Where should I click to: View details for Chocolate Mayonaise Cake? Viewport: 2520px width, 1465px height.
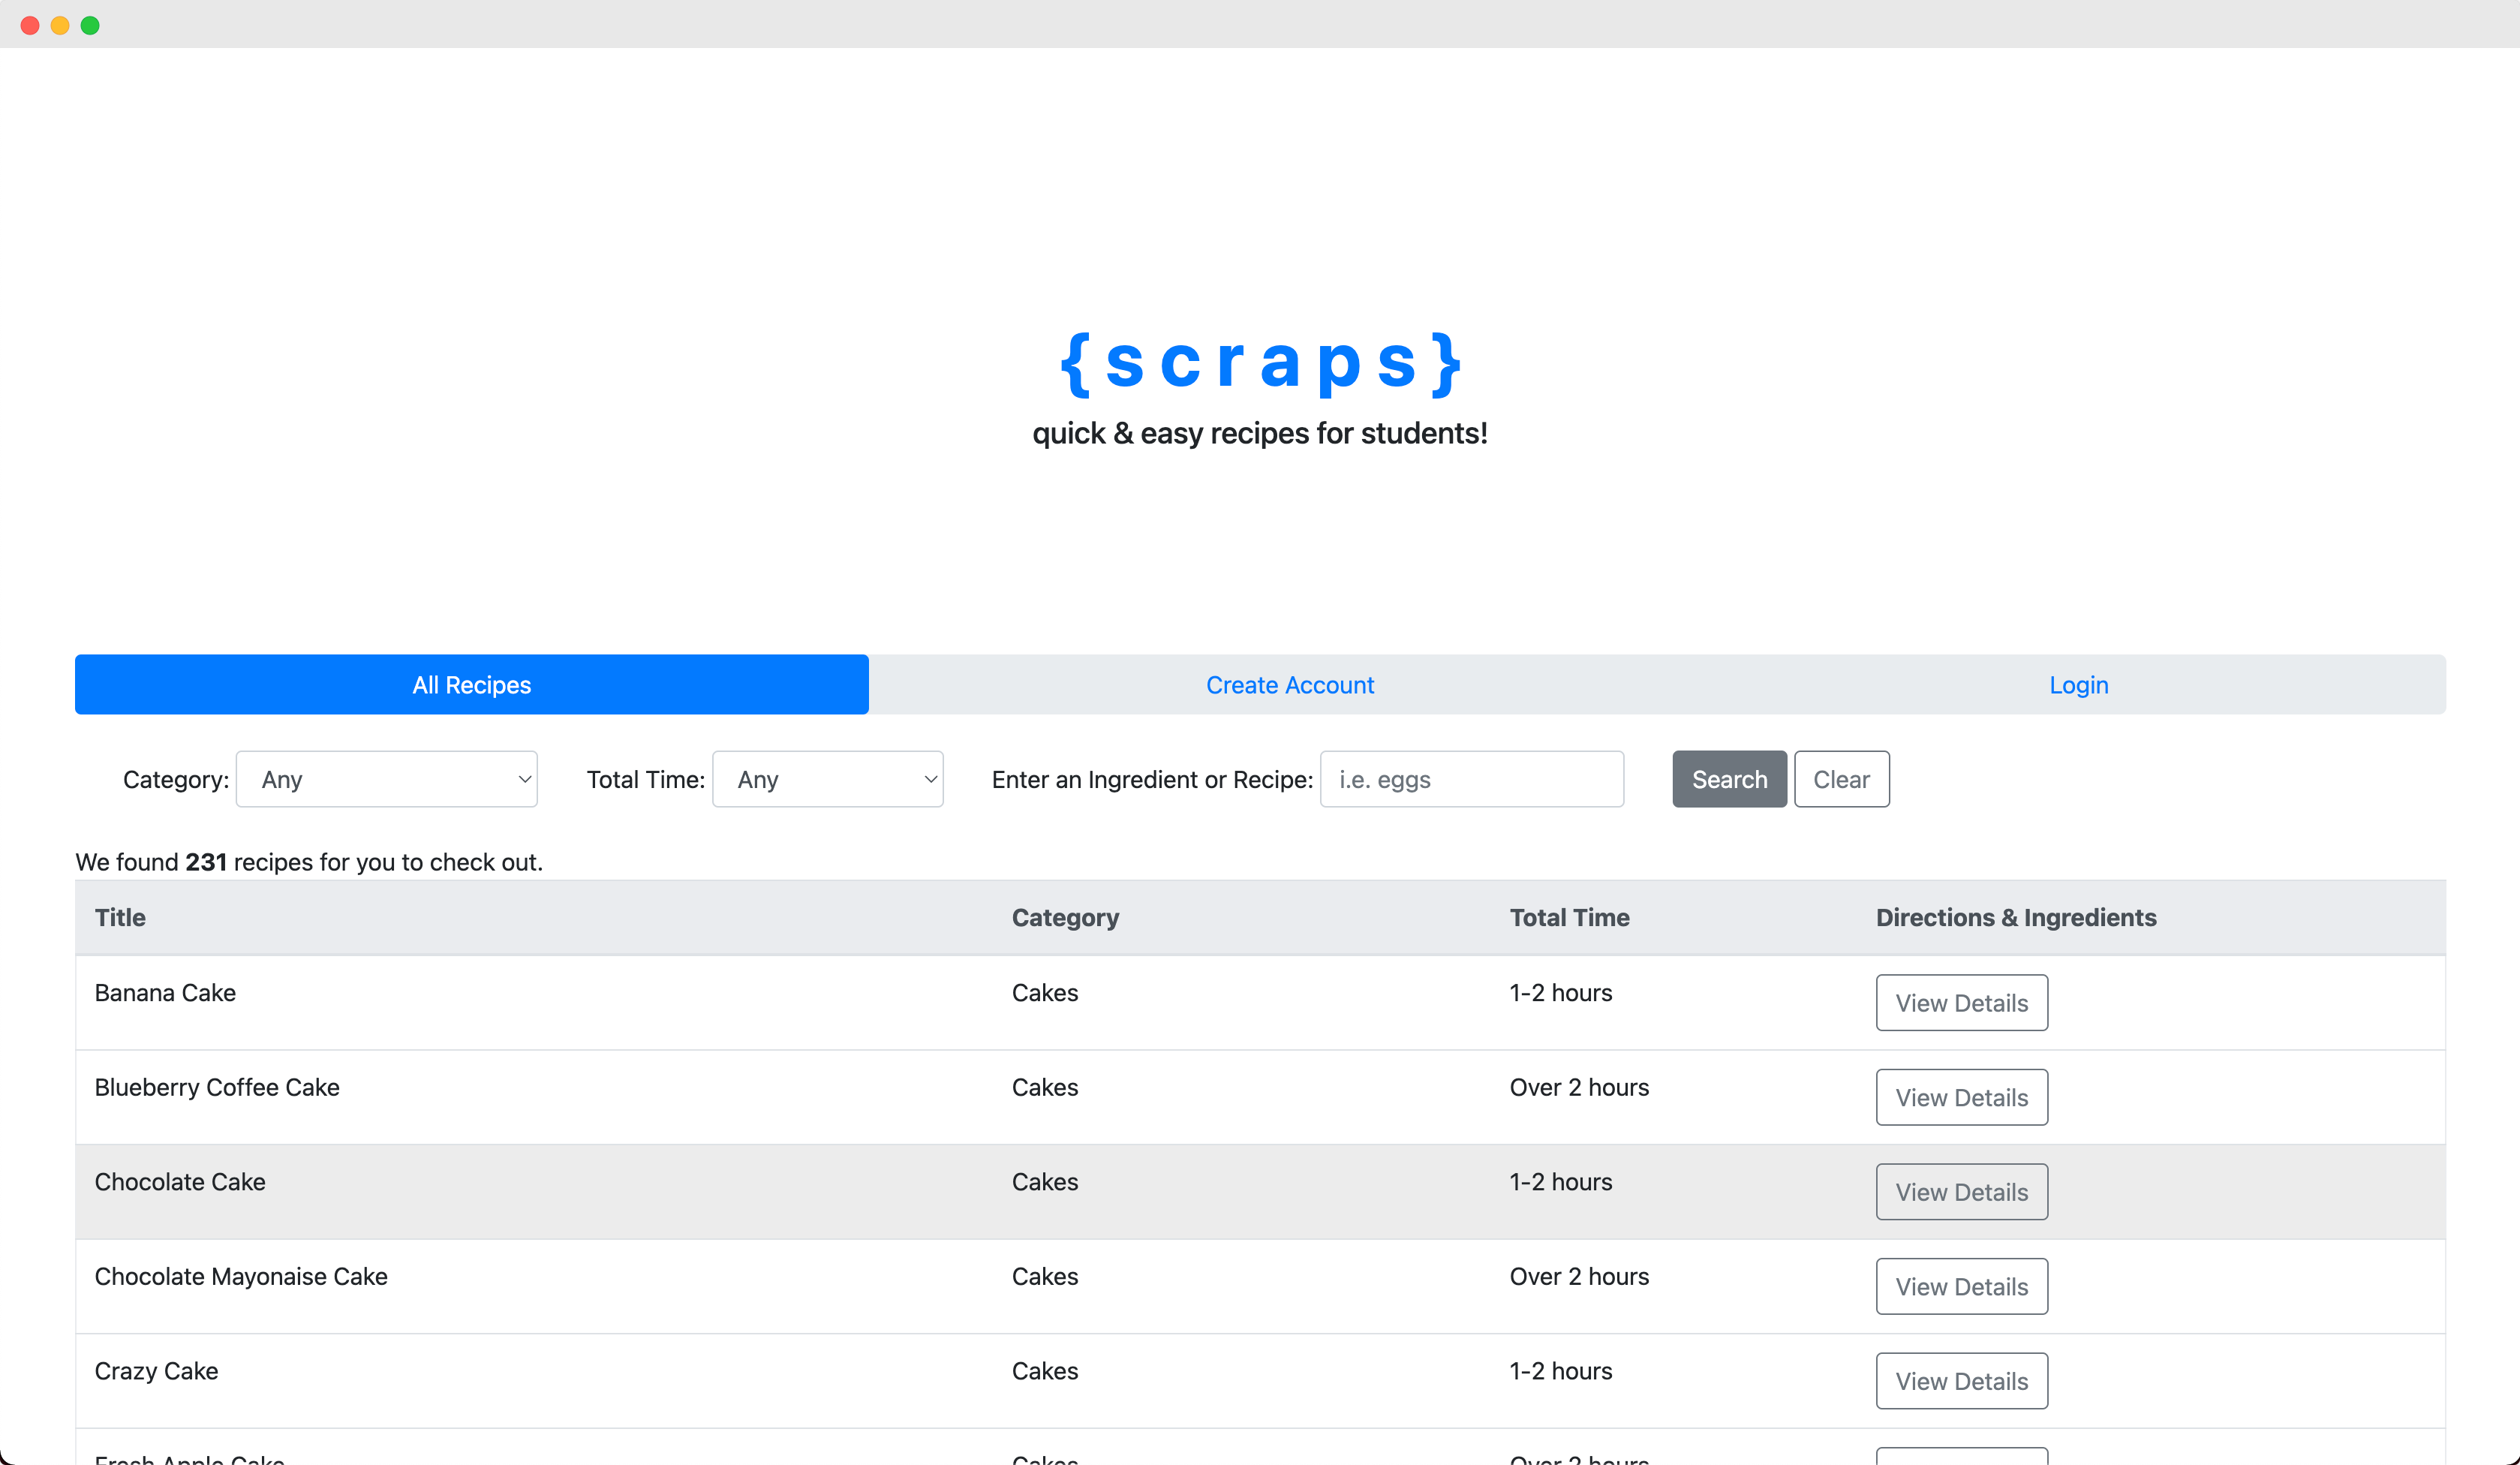(1961, 1286)
